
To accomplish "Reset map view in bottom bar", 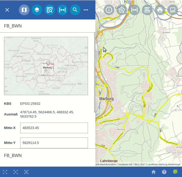I will pos(26,172).
